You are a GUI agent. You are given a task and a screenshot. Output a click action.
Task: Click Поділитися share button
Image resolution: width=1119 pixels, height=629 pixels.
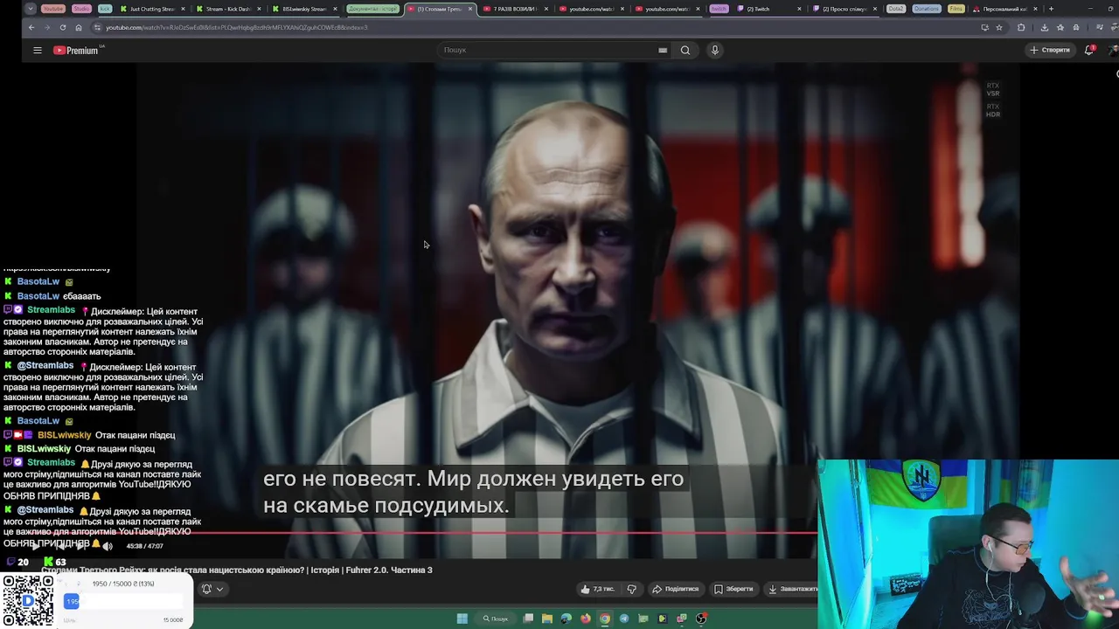[x=676, y=589]
